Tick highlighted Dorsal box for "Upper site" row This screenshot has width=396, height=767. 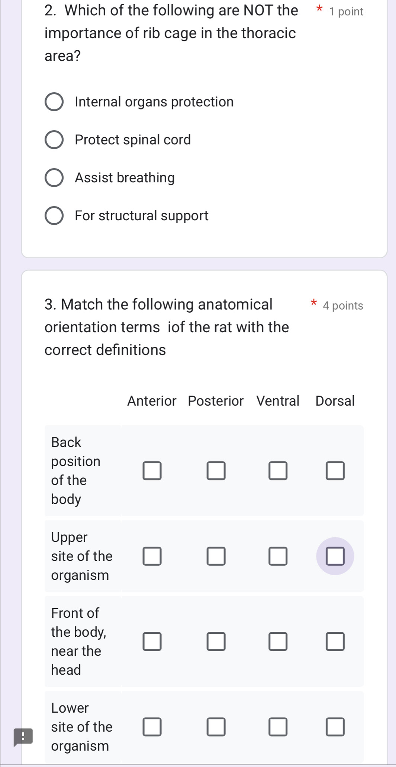click(335, 556)
